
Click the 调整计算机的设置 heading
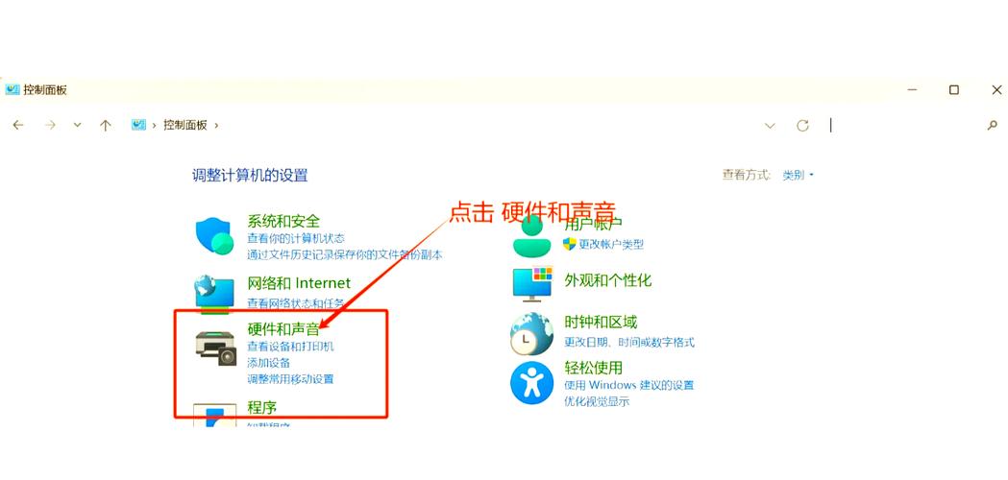(250, 175)
